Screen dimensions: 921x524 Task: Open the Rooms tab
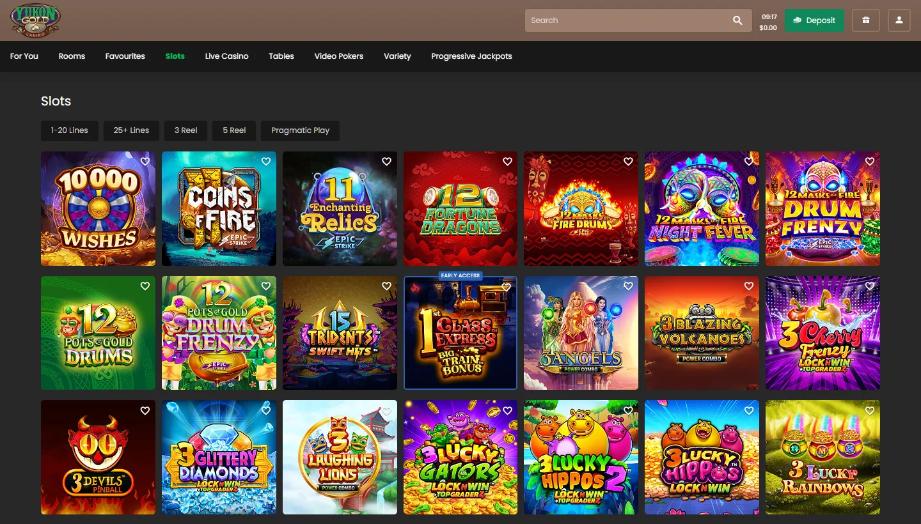click(72, 56)
